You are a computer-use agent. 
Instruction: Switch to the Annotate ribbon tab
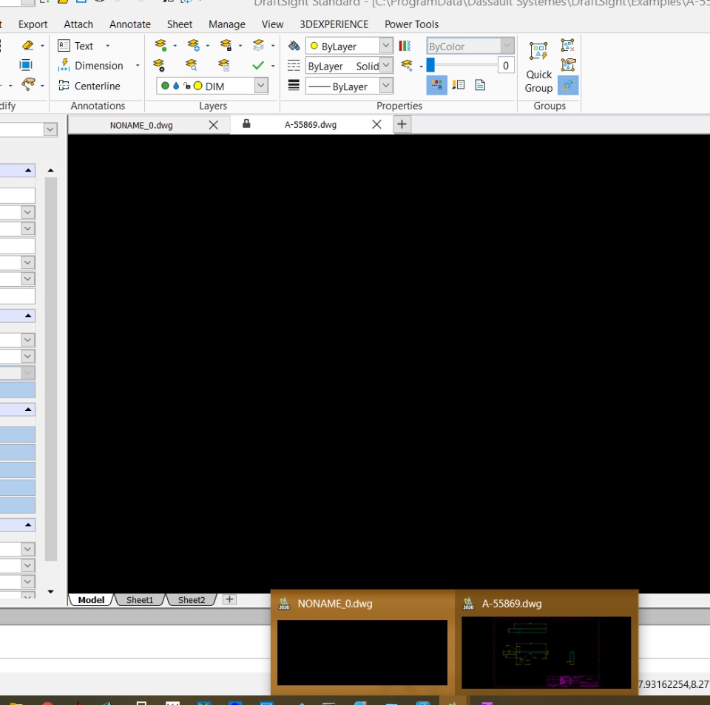pyautogui.click(x=130, y=24)
